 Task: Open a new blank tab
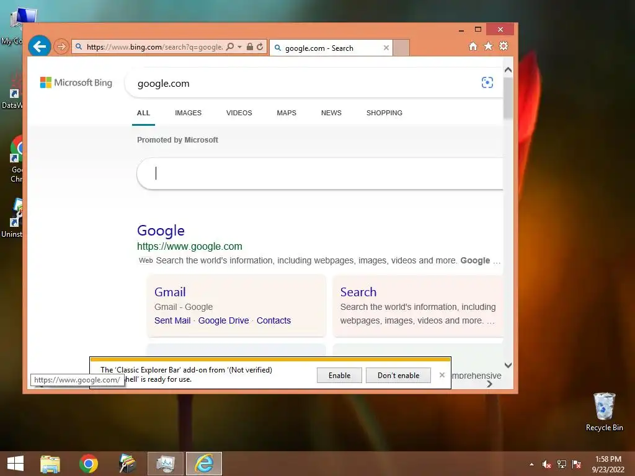pyautogui.click(x=401, y=48)
